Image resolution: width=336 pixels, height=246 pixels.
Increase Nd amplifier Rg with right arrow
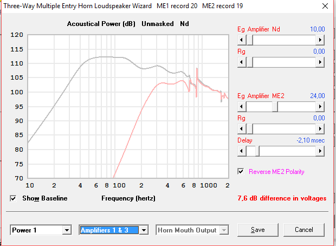click(x=320, y=62)
